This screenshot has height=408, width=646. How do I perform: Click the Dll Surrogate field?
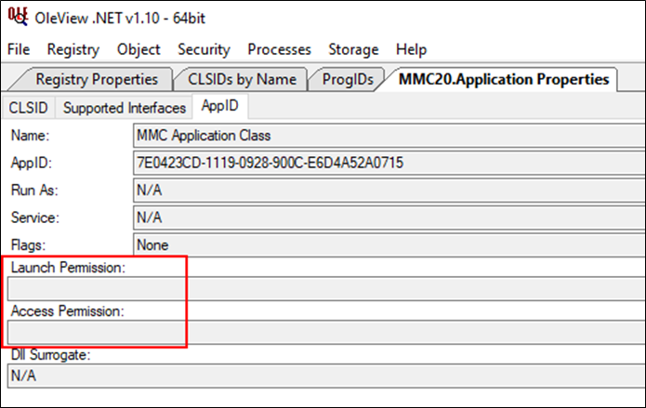326,375
